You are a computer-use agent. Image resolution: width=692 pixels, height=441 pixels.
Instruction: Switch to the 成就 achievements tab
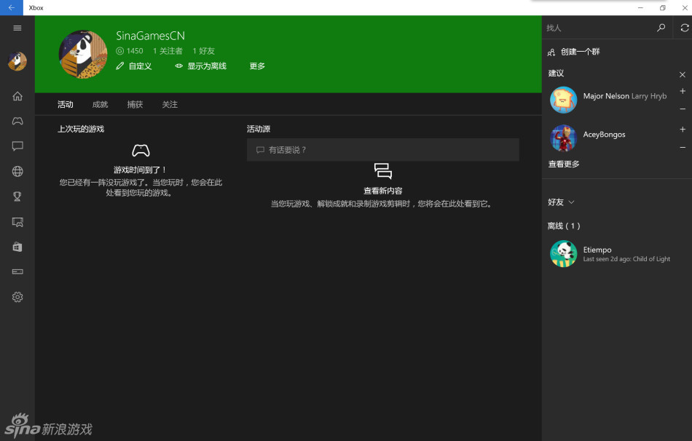pyautogui.click(x=100, y=105)
